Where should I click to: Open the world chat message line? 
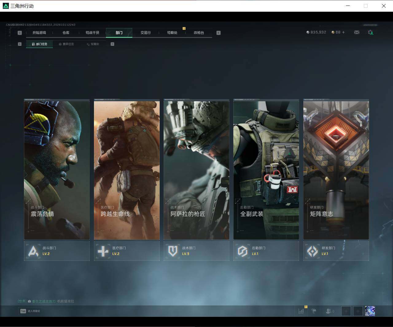pos(46,301)
